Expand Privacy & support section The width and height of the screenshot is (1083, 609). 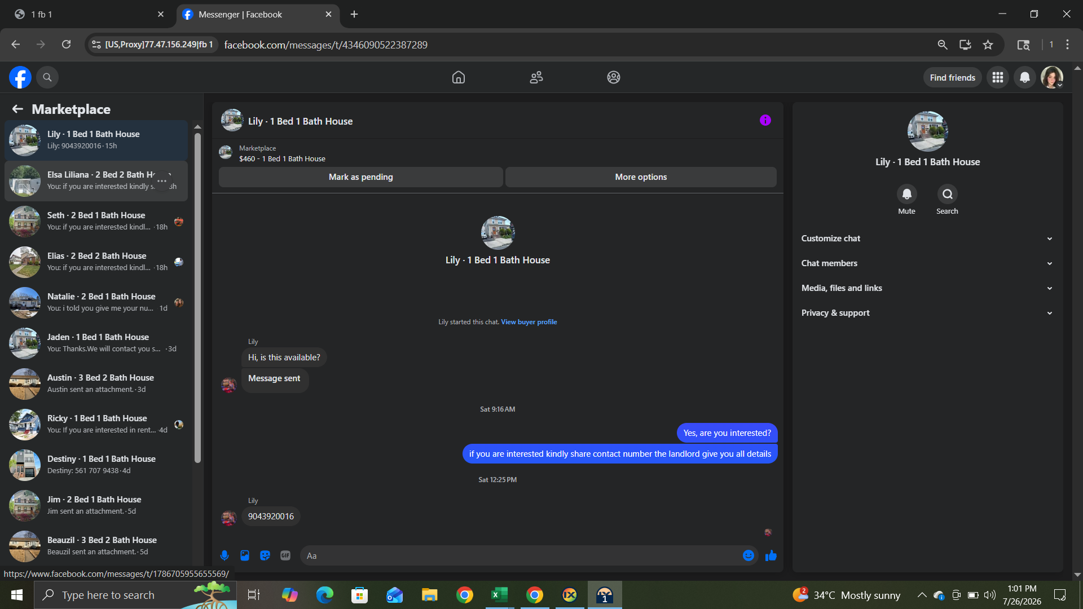[927, 313]
